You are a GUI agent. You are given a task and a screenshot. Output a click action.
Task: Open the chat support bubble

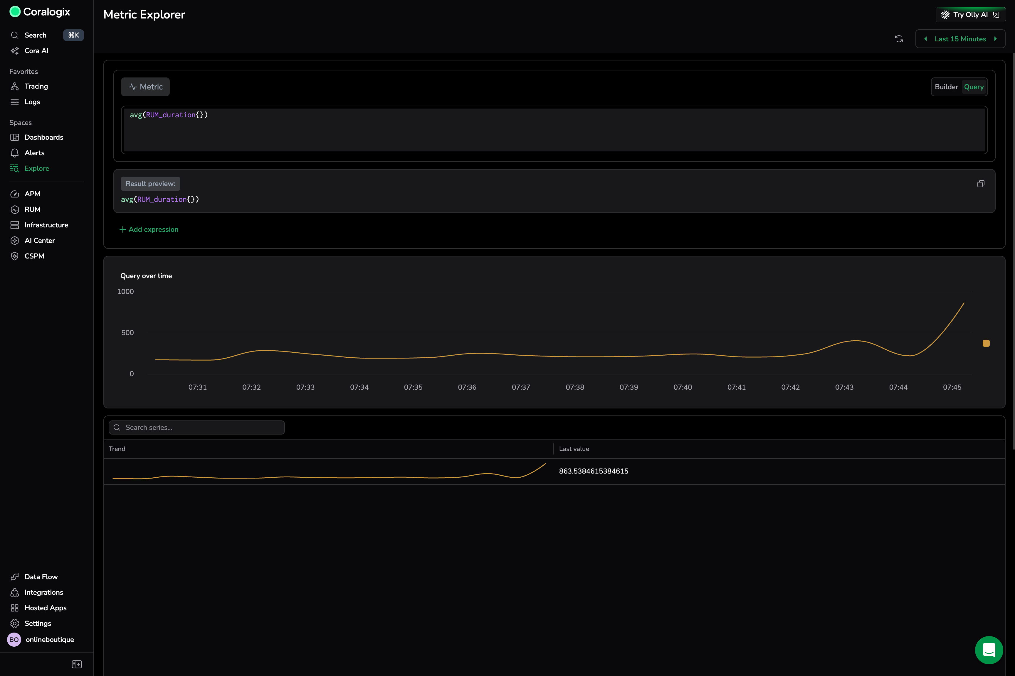(x=989, y=650)
